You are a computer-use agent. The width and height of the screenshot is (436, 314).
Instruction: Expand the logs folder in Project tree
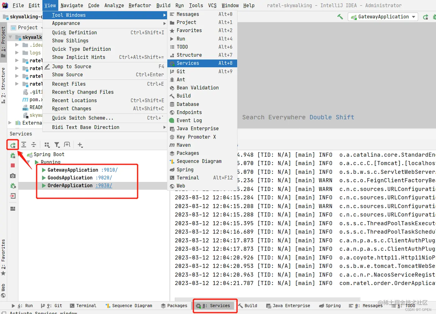17,53
